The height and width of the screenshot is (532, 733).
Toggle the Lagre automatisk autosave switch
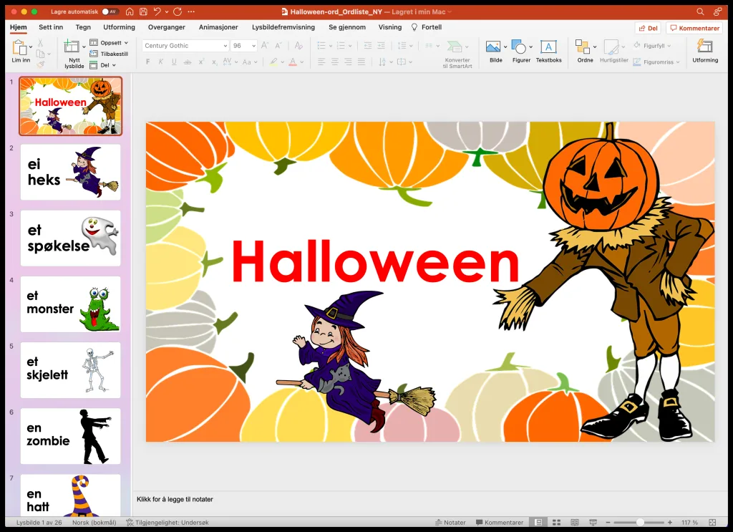point(110,12)
